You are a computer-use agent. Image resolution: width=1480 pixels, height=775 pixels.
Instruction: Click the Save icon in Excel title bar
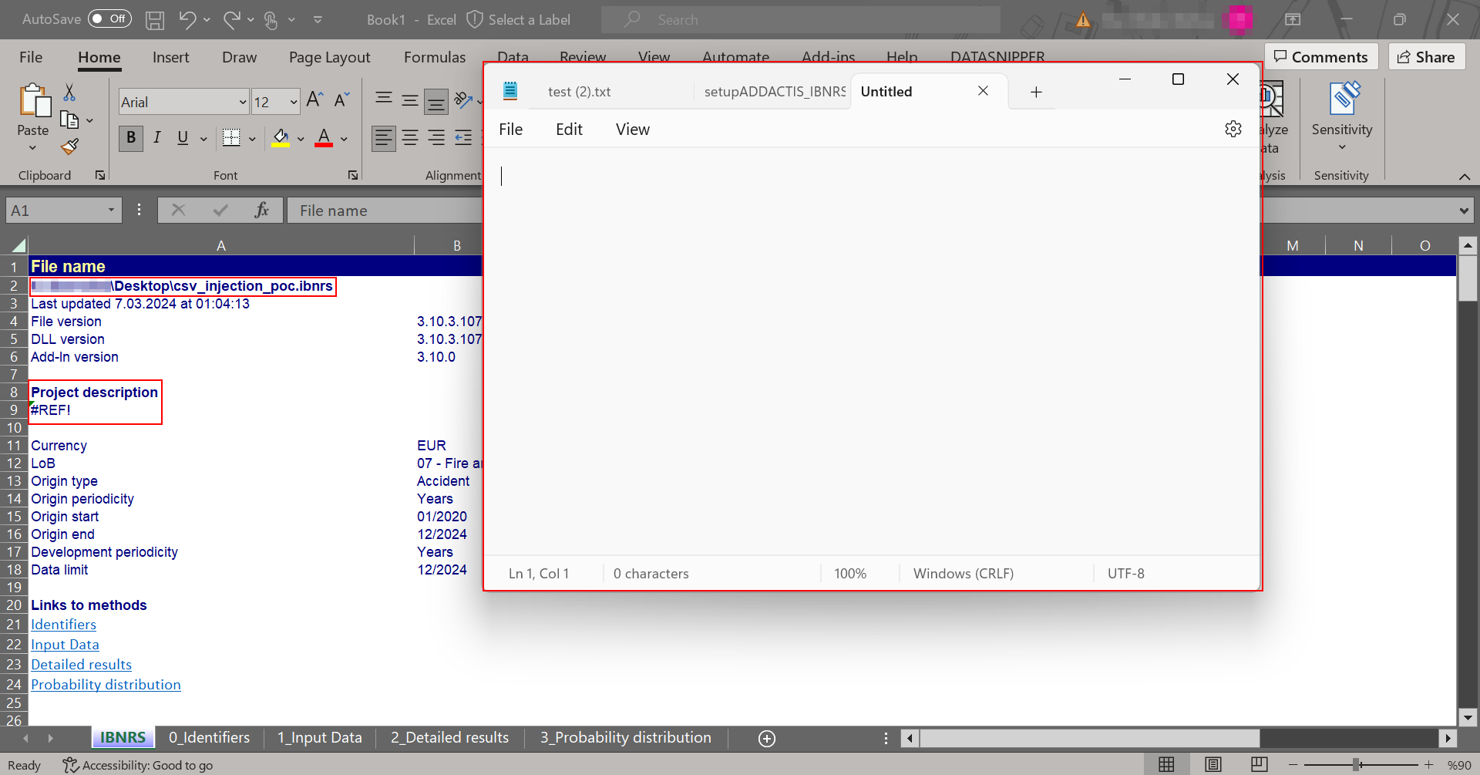click(155, 20)
